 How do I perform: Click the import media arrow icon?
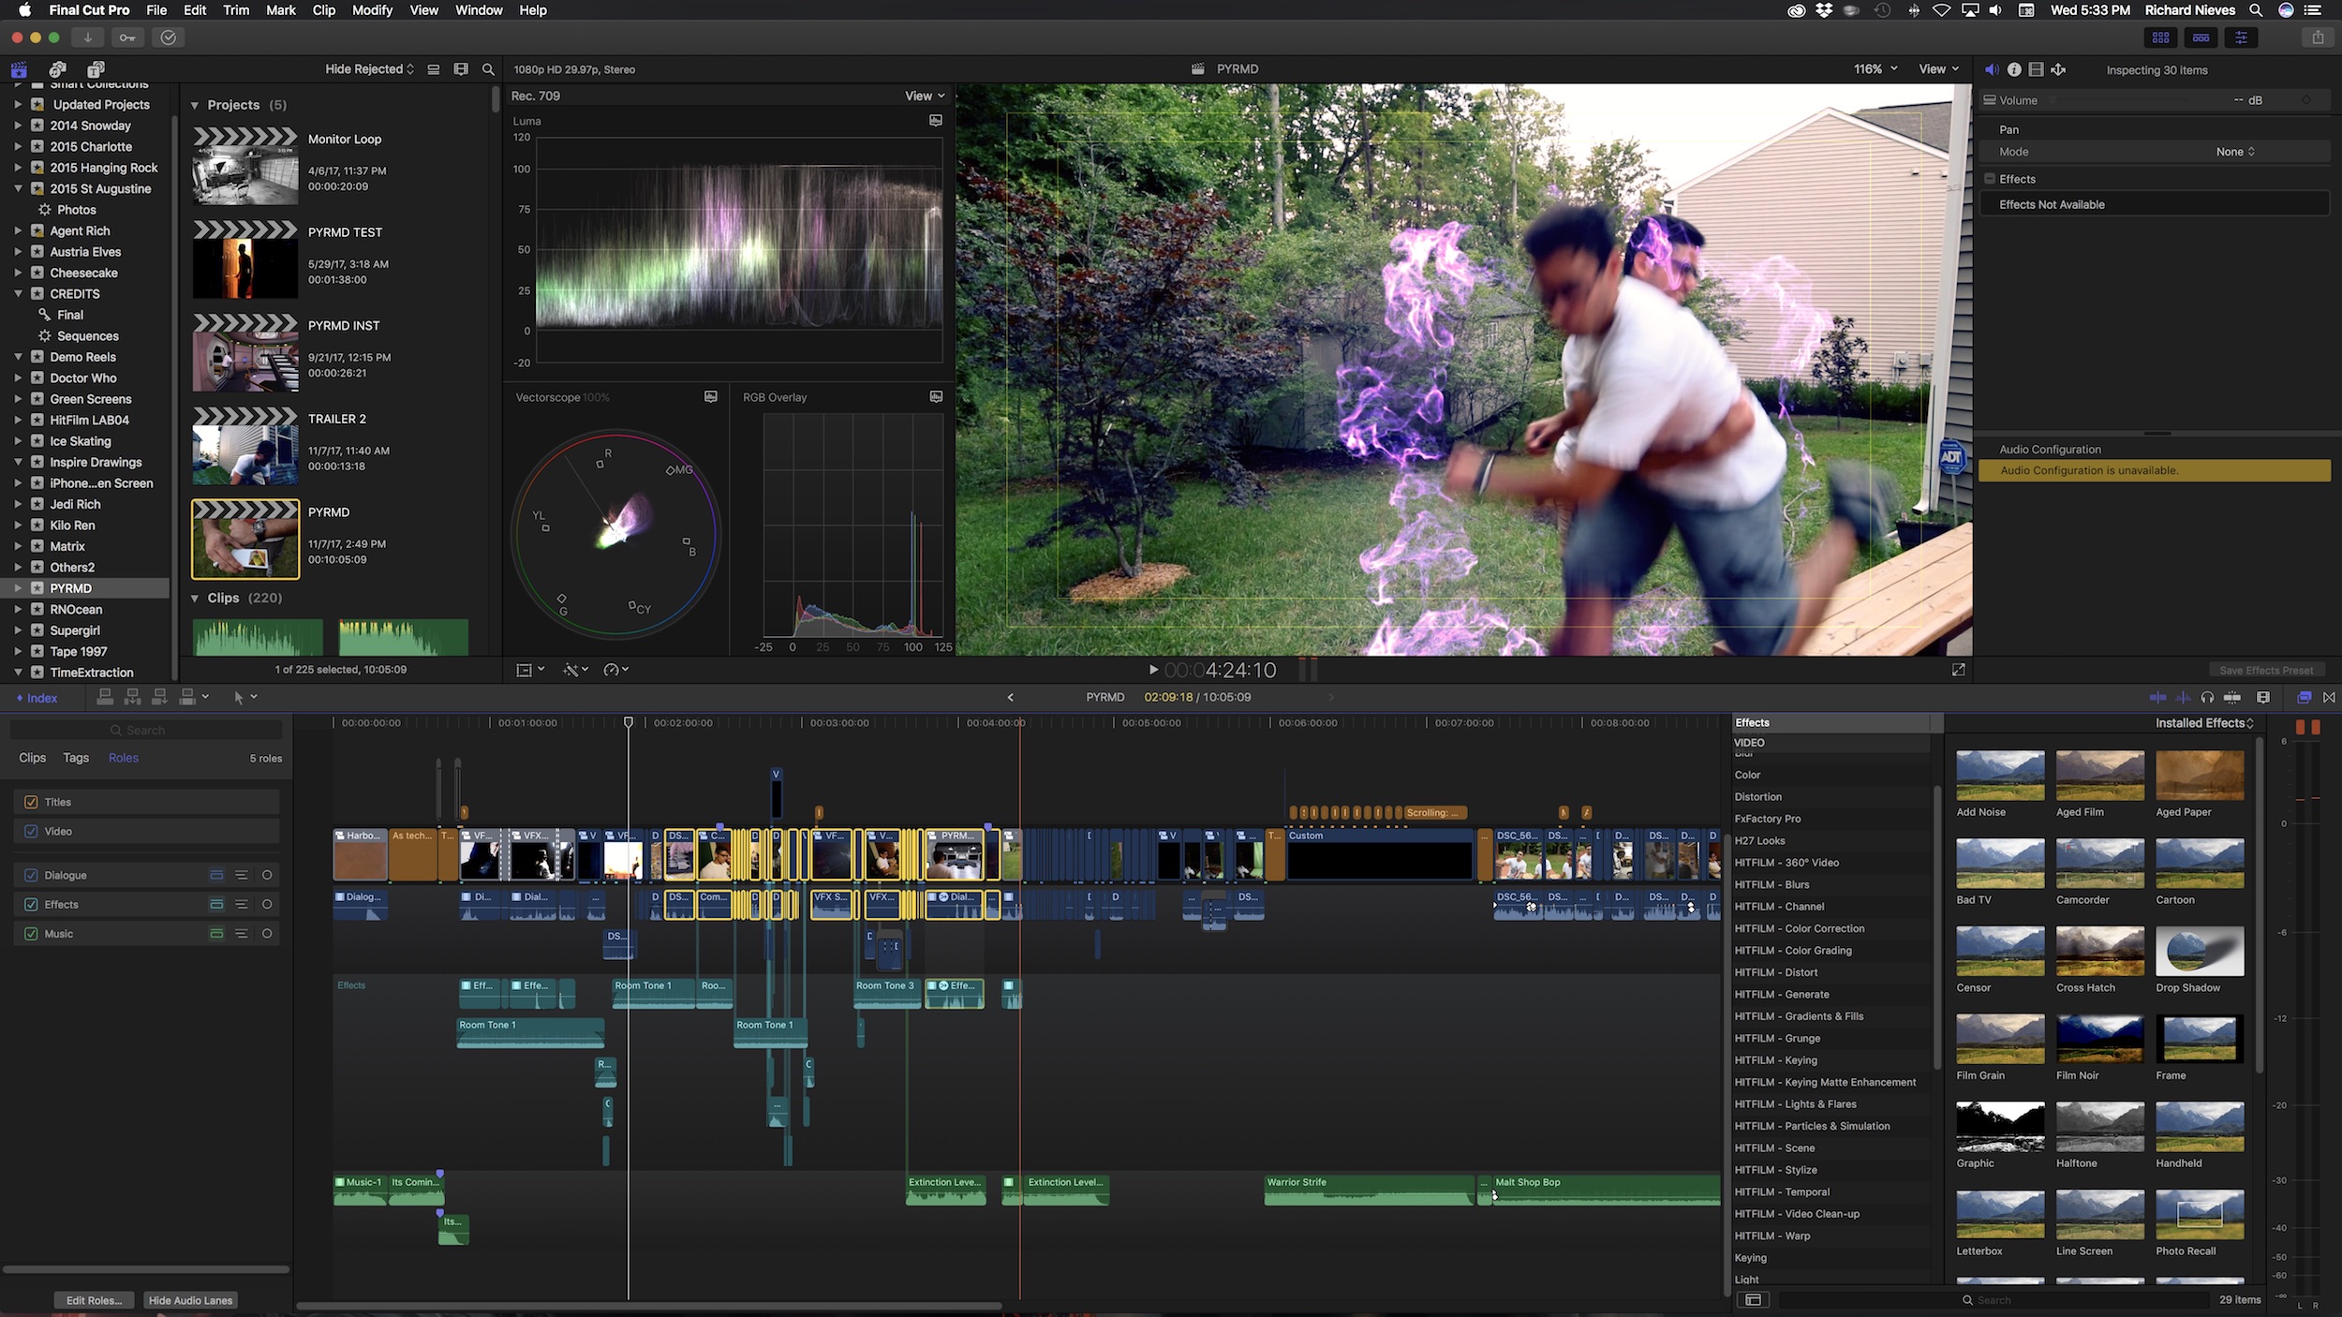[x=87, y=37]
